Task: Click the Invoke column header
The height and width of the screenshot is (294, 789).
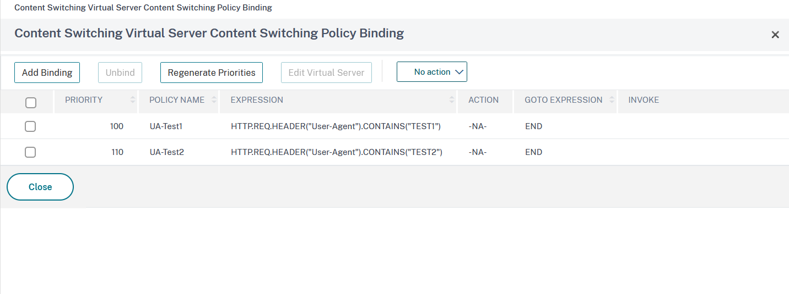Action: pos(644,100)
